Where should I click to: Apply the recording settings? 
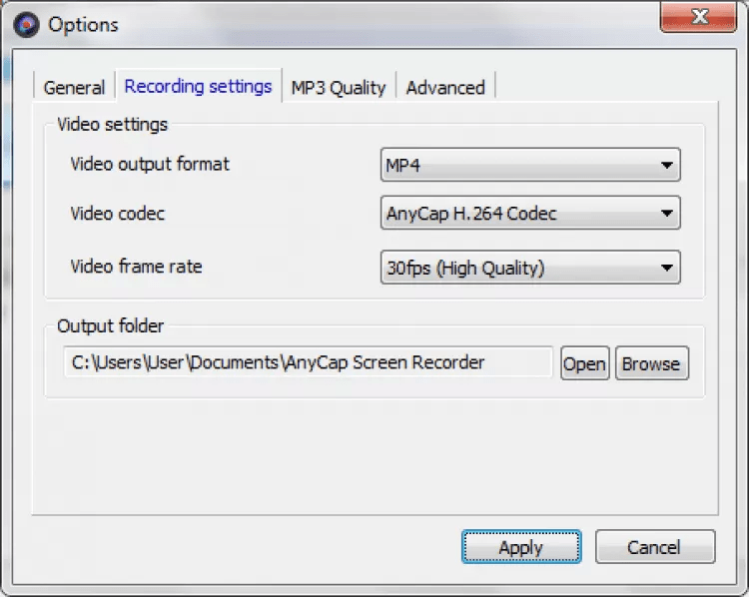point(520,547)
